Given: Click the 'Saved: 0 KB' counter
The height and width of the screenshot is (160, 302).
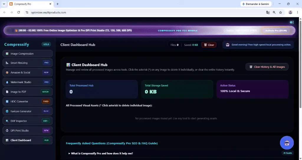Looking at the screenshot, I should [x=191, y=45].
